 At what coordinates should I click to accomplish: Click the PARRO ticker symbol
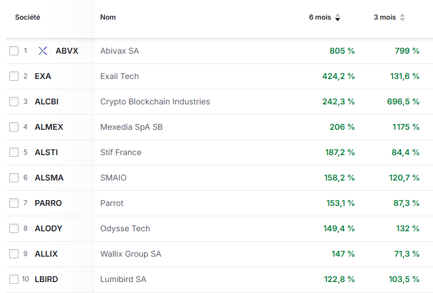pyautogui.click(x=48, y=203)
